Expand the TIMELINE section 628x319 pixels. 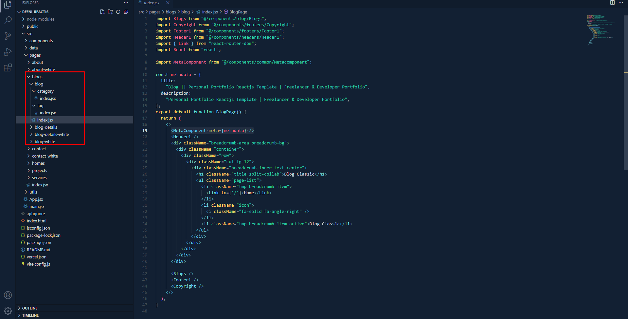tap(30, 315)
